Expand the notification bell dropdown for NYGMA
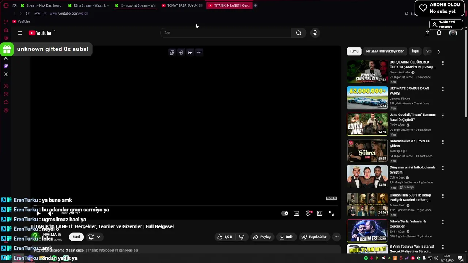 click(94, 237)
